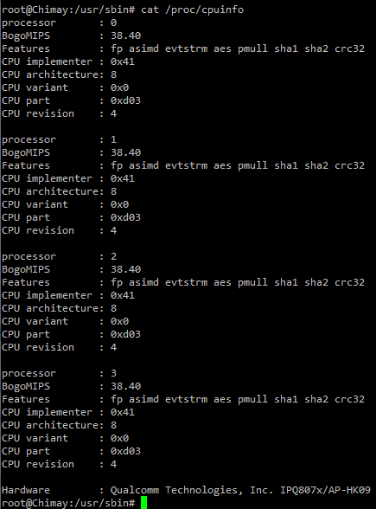Click CPU implementer 0x41 under processor 2
The height and width of the screenshot is (509, 376).
point(123,295)
